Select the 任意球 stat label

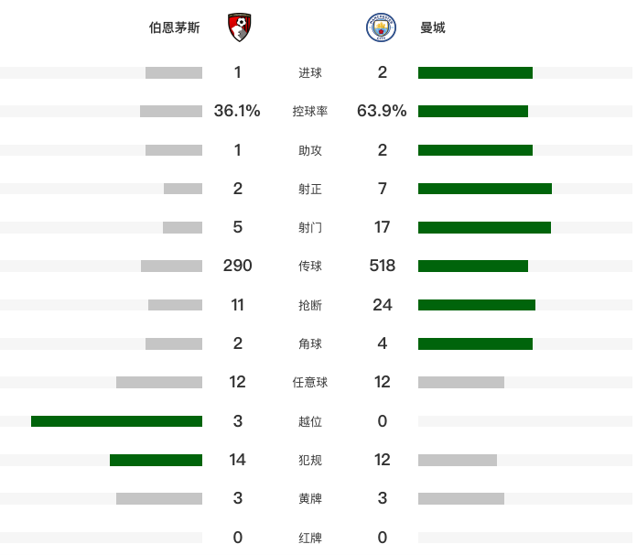tap(310, 382)
